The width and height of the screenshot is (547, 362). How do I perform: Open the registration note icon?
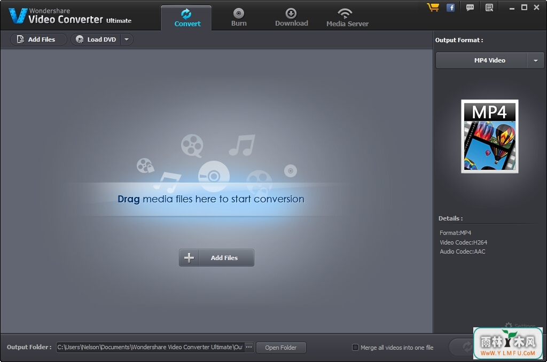[x=489, y=7]
